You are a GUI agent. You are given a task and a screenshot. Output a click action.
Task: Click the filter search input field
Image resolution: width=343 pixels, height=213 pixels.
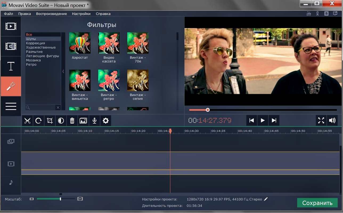40,108
